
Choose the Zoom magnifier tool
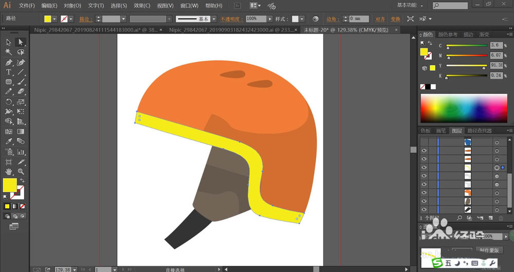pos(21,171)
